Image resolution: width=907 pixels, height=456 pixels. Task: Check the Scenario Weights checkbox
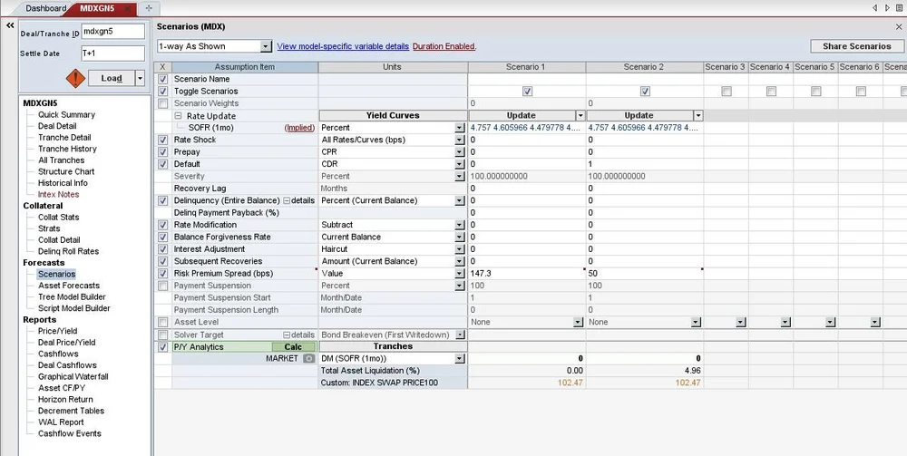[163, 103]
